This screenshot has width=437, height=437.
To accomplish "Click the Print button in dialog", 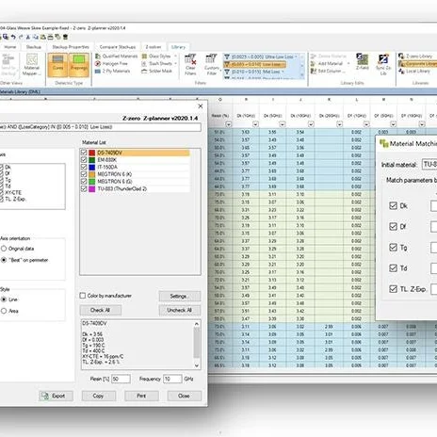I will tap(141, 396).
